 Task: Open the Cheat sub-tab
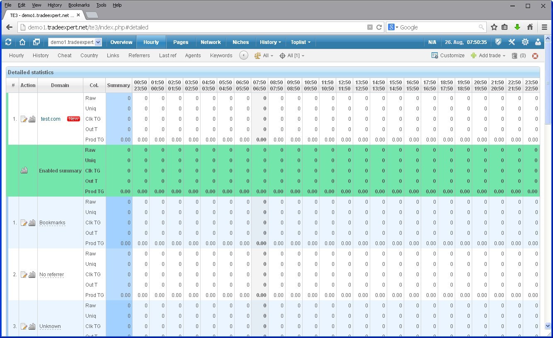point(65,56)
